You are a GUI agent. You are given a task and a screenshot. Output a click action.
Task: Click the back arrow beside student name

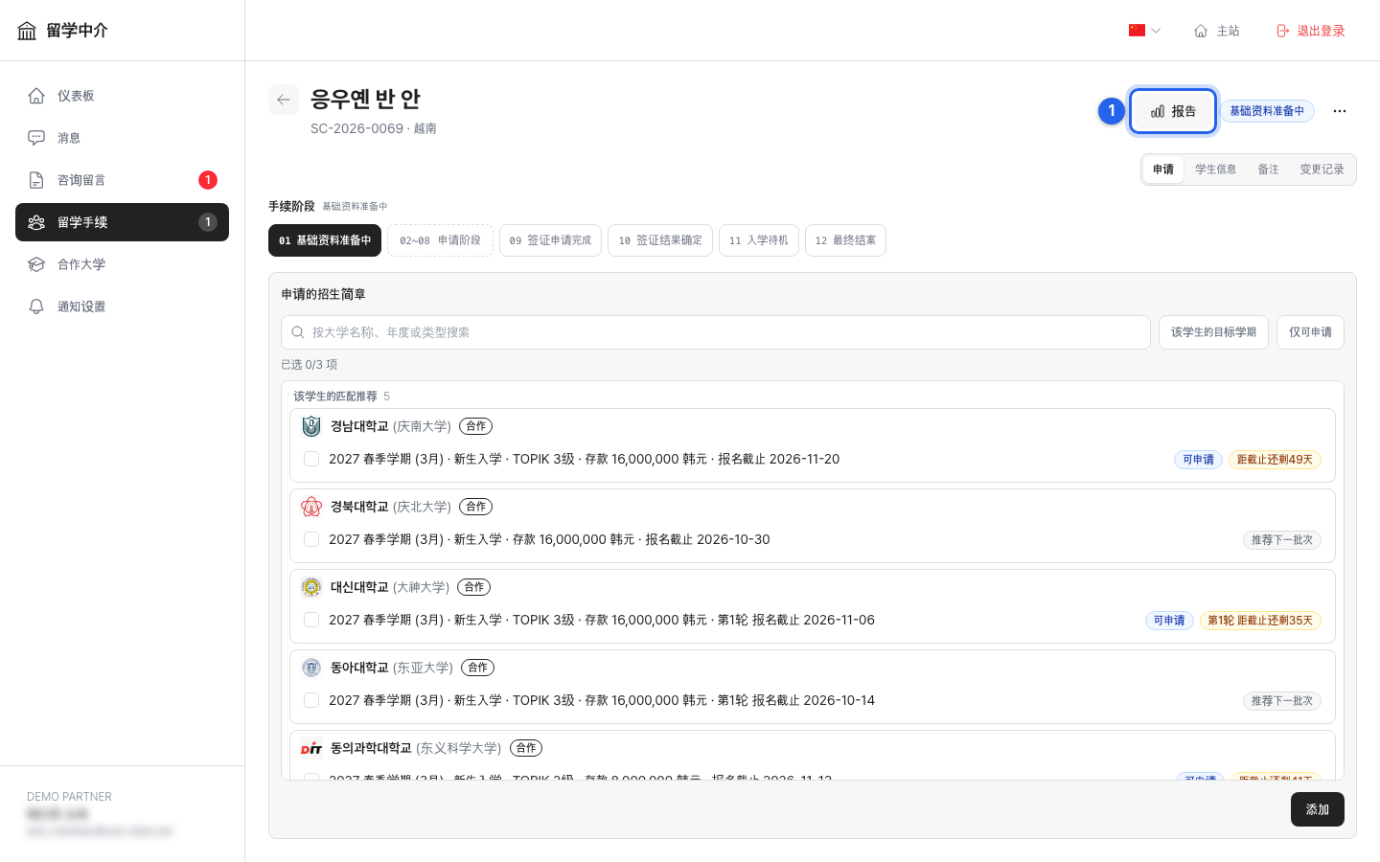pos(284,100)
